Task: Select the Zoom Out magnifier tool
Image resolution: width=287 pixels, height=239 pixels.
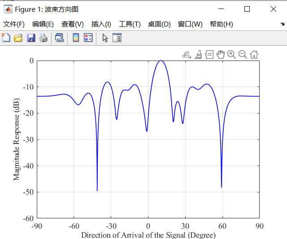Action: (x=243, y=55)
